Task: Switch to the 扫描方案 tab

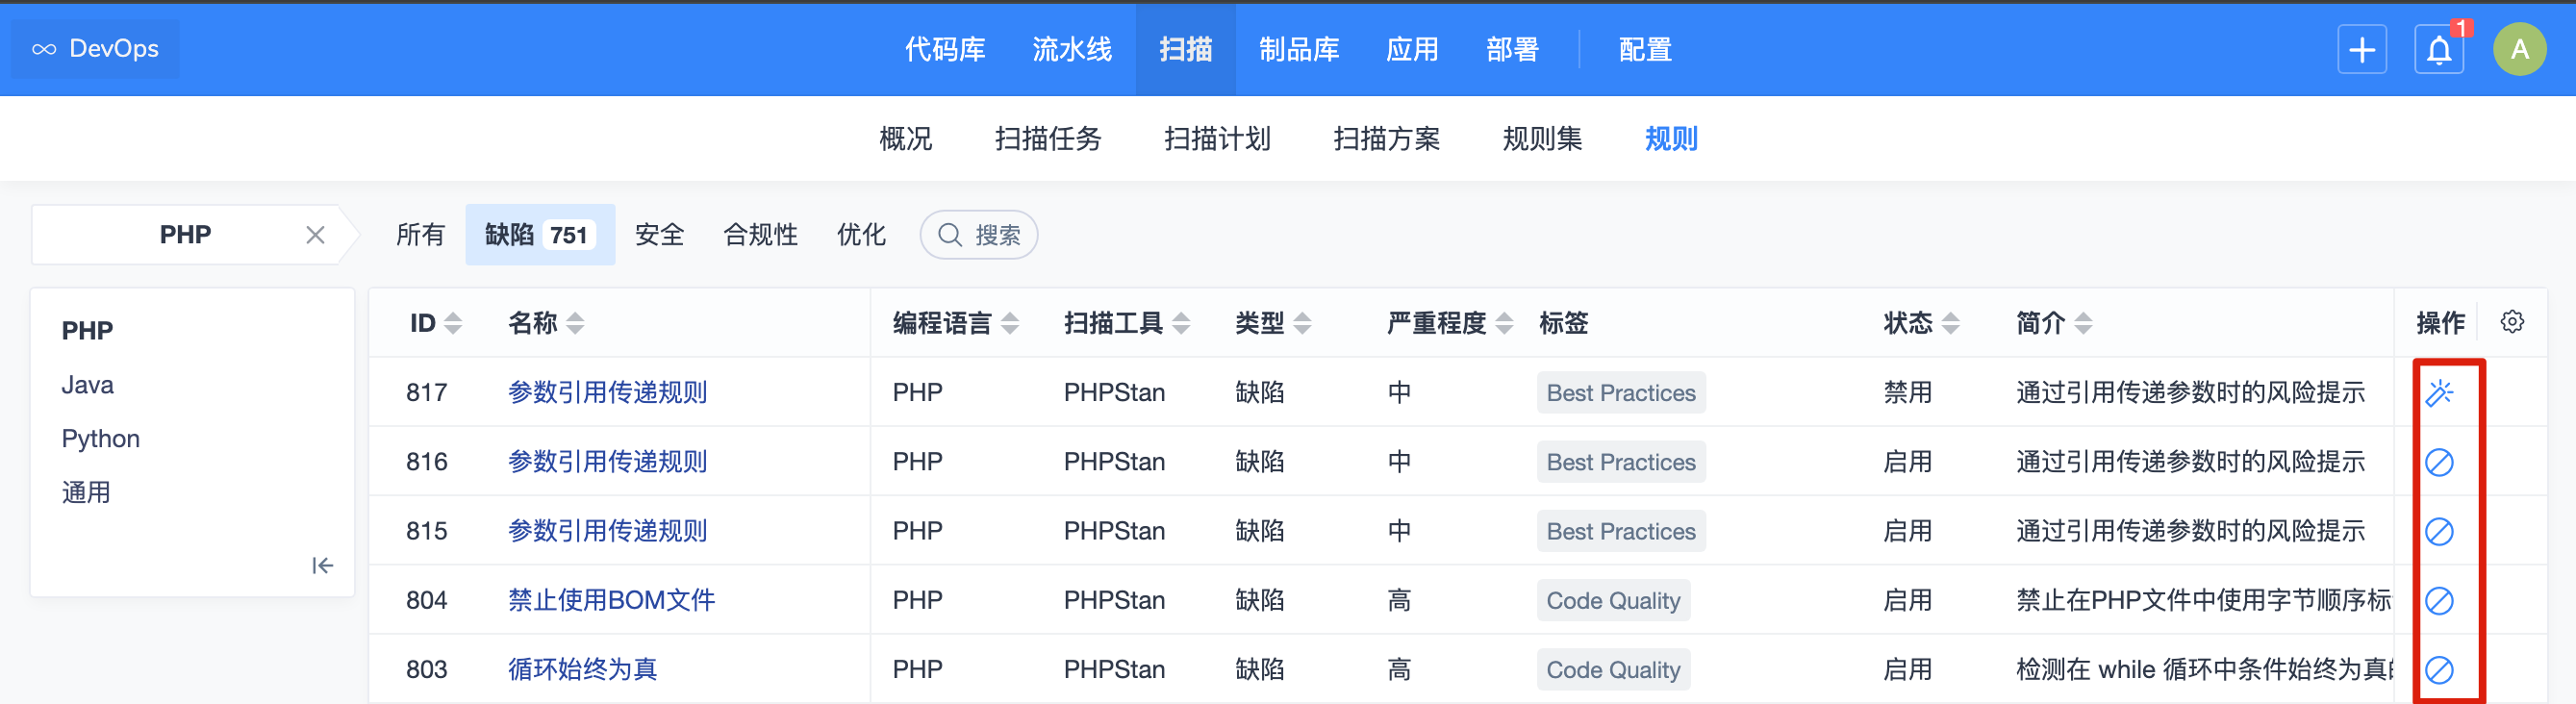Action: click(x=1386, y=138)
